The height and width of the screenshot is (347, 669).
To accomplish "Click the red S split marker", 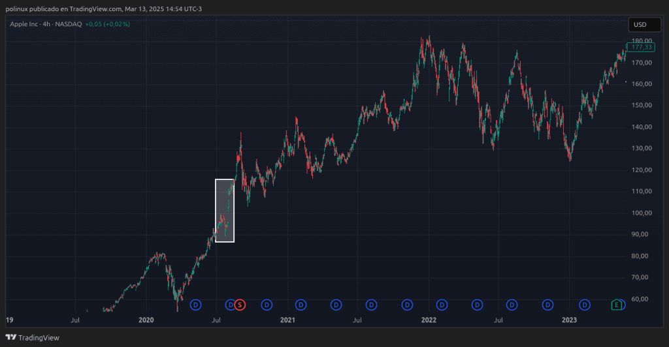I will [240, 305].
